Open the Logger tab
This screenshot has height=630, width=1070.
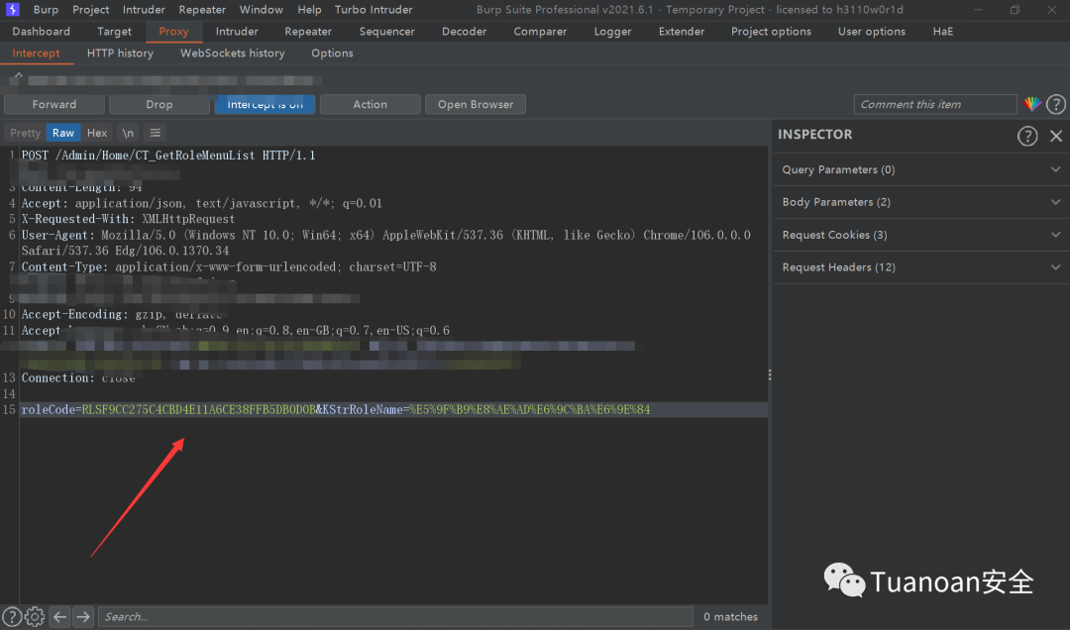point(612,32)
